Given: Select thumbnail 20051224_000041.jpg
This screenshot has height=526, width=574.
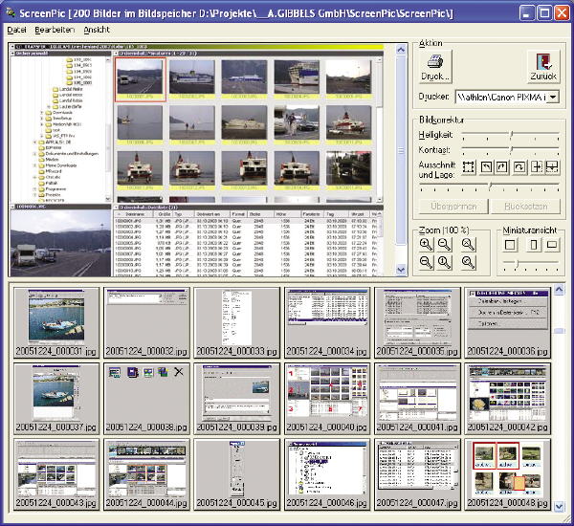Looking at the screenshot, I should tap(417, 399).
